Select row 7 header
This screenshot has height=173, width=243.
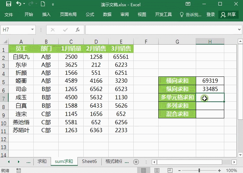[4, 98]
